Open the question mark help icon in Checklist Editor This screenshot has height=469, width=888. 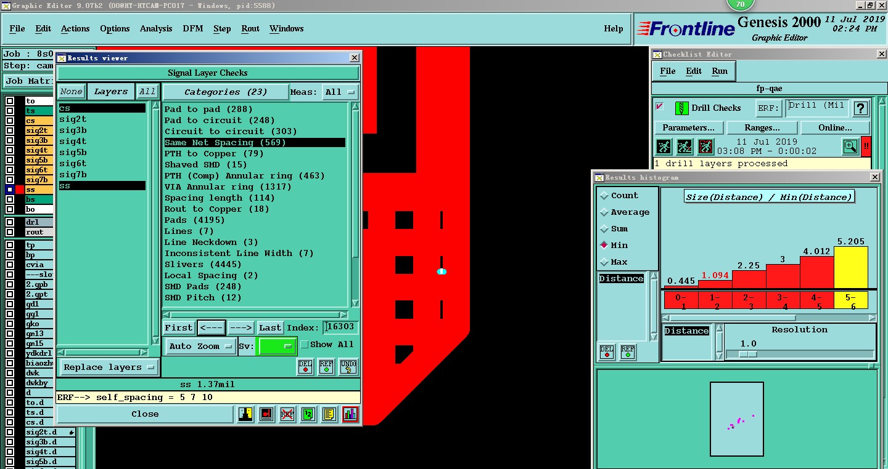click(861, 109)
